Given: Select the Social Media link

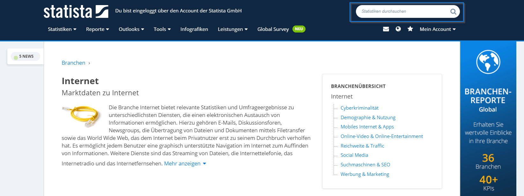Looking at the screenshot, I should click(354, 155).
